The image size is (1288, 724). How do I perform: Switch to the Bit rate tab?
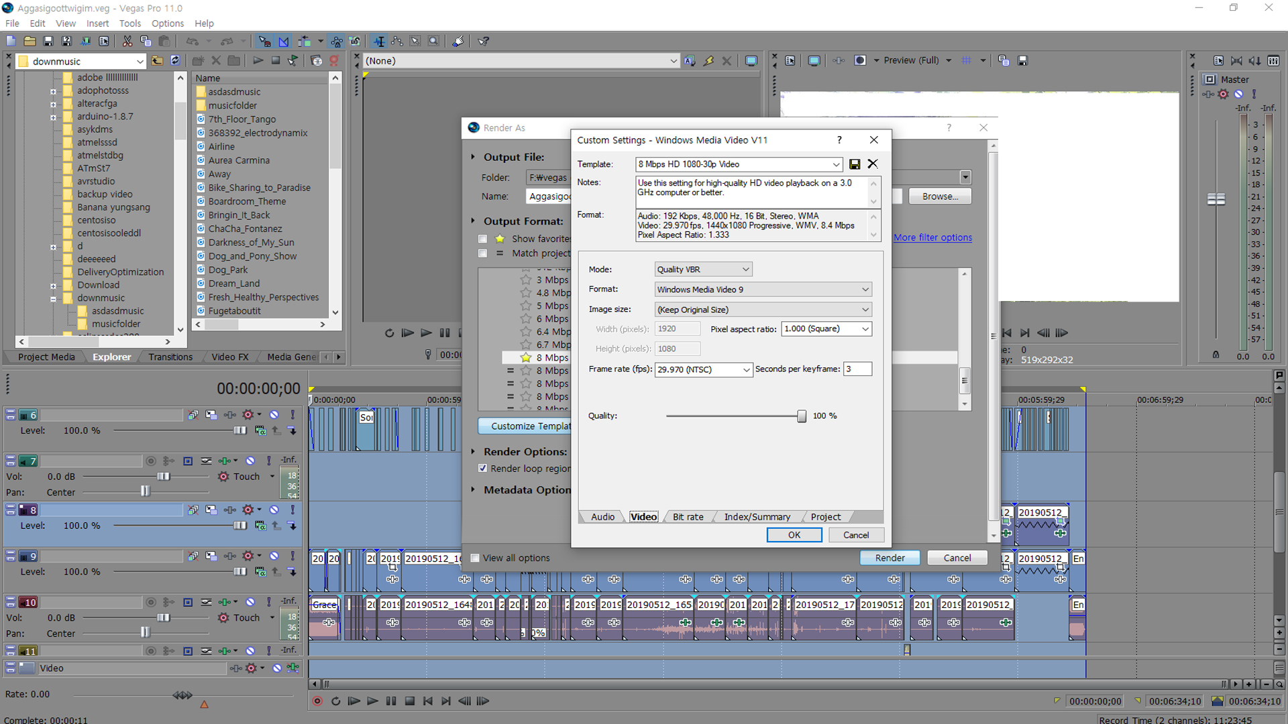click(x=688, y=517)
